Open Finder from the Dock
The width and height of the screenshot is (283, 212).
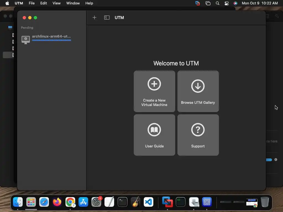click(x=18, y=202)
